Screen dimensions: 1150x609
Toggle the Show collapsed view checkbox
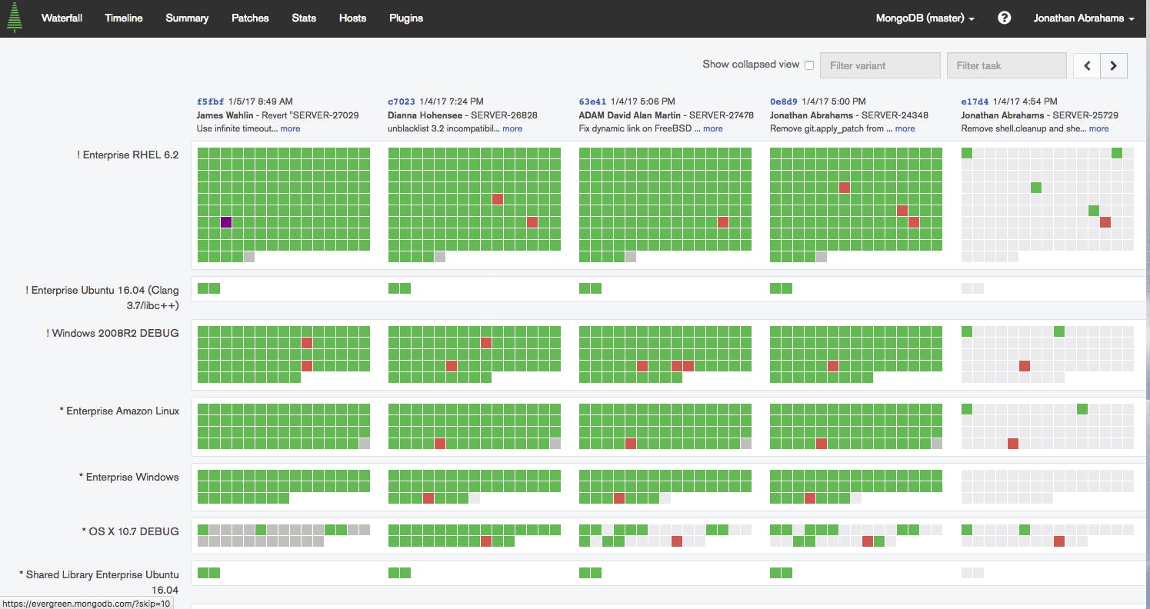pyautogui.click(x=808, y=65)
